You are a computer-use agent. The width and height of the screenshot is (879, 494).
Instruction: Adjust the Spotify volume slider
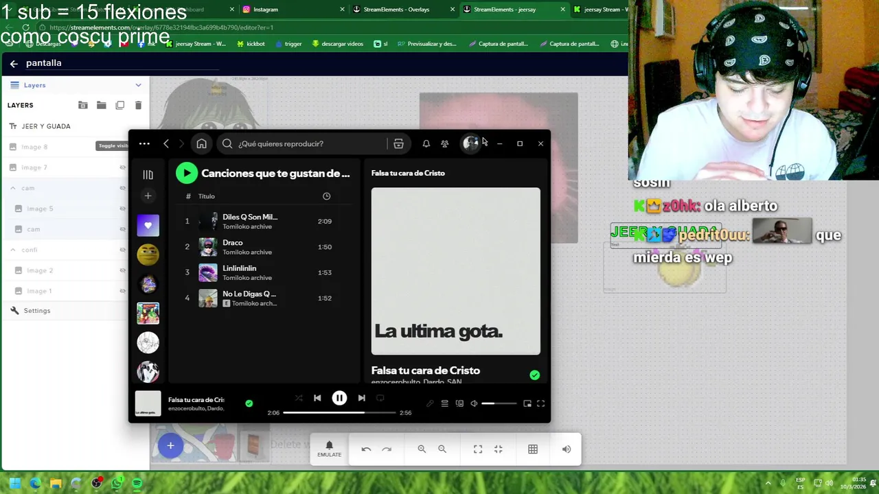(499, 403)
